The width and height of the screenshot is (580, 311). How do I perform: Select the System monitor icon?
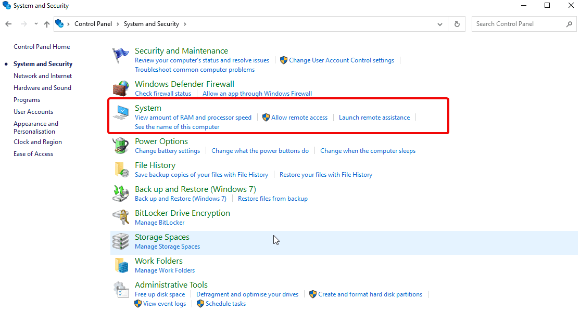click(x=121, y=112)
